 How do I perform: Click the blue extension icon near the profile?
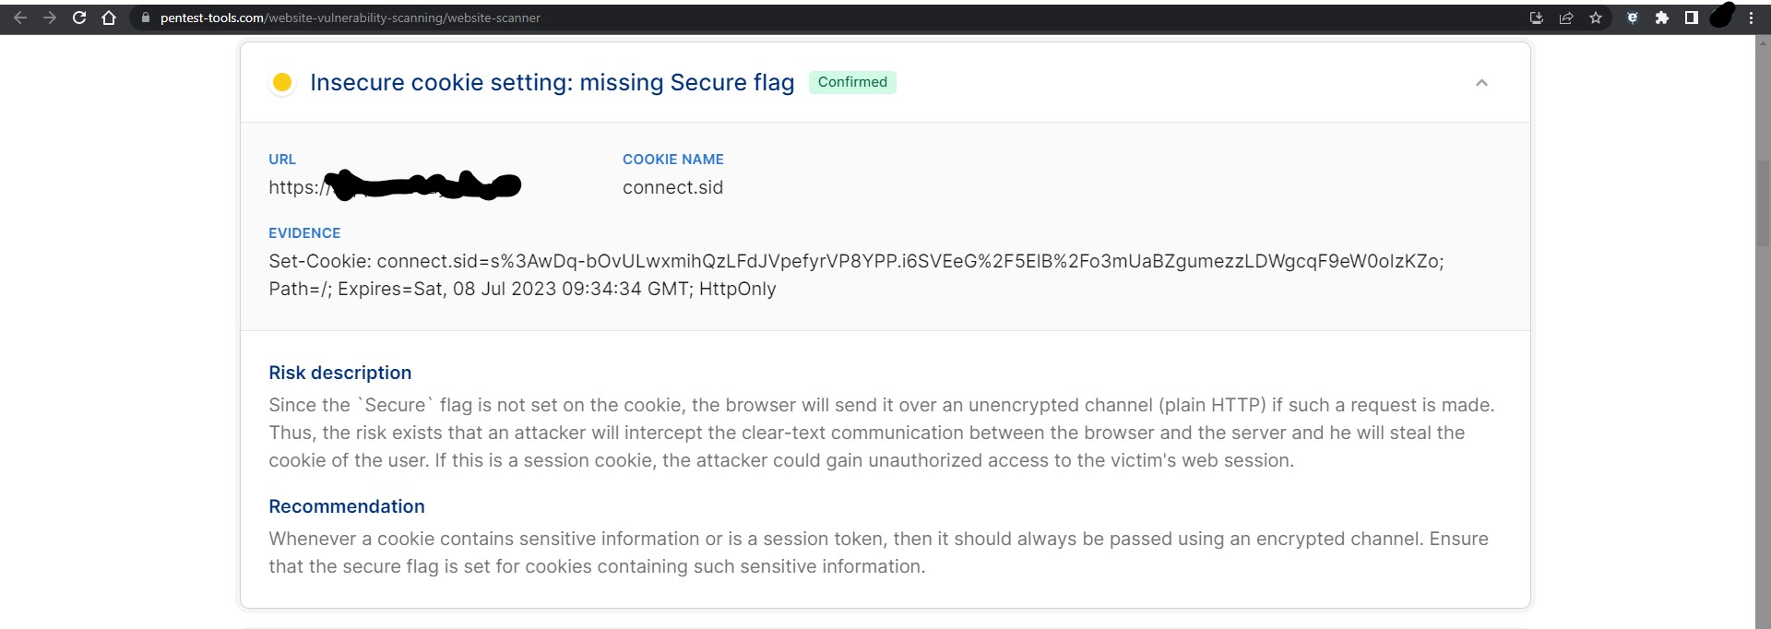1633,18
